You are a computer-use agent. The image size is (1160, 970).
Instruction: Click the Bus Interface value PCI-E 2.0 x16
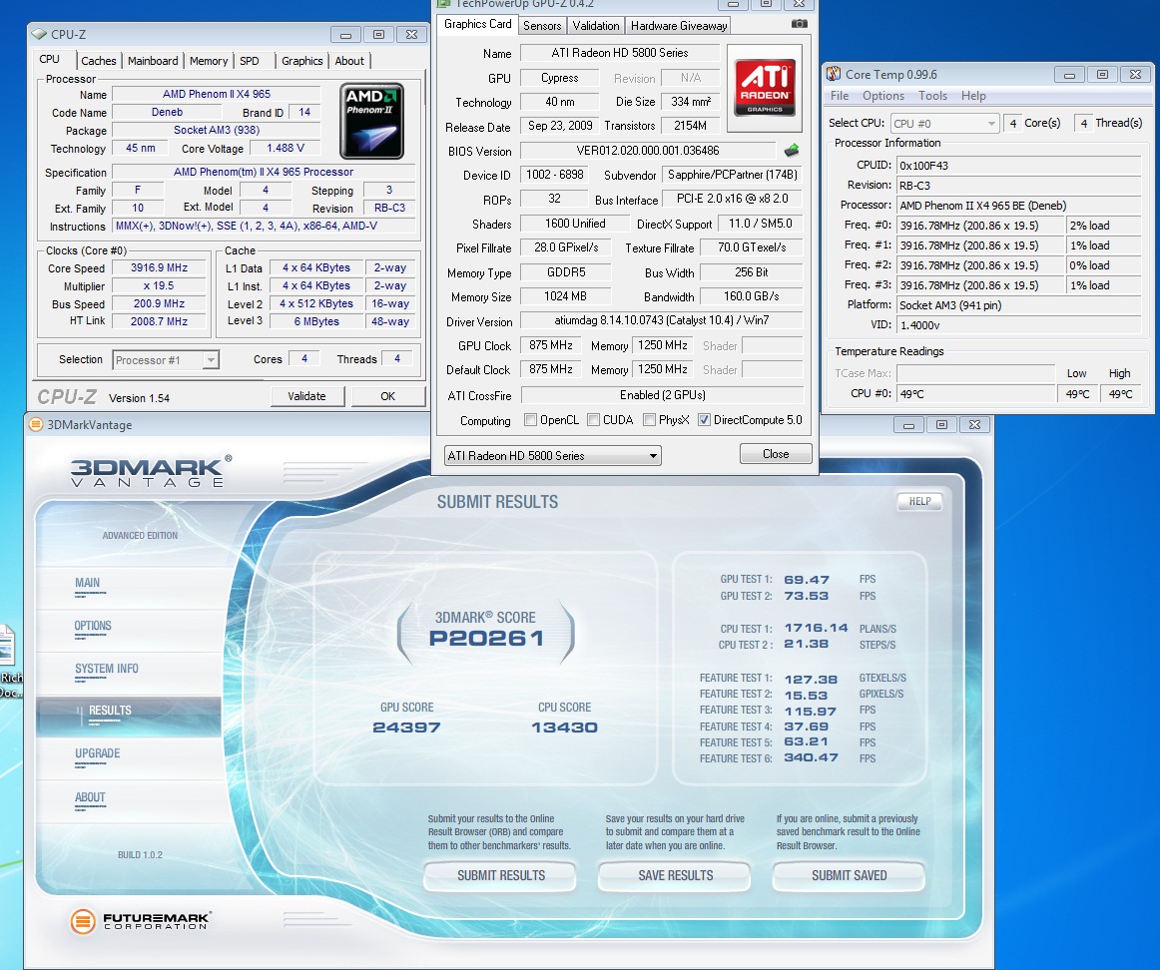coord(733,199)
